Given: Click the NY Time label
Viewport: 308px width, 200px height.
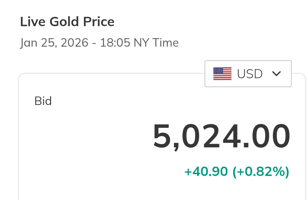Looking at the screenshot, I should click(x=156, y=43).
